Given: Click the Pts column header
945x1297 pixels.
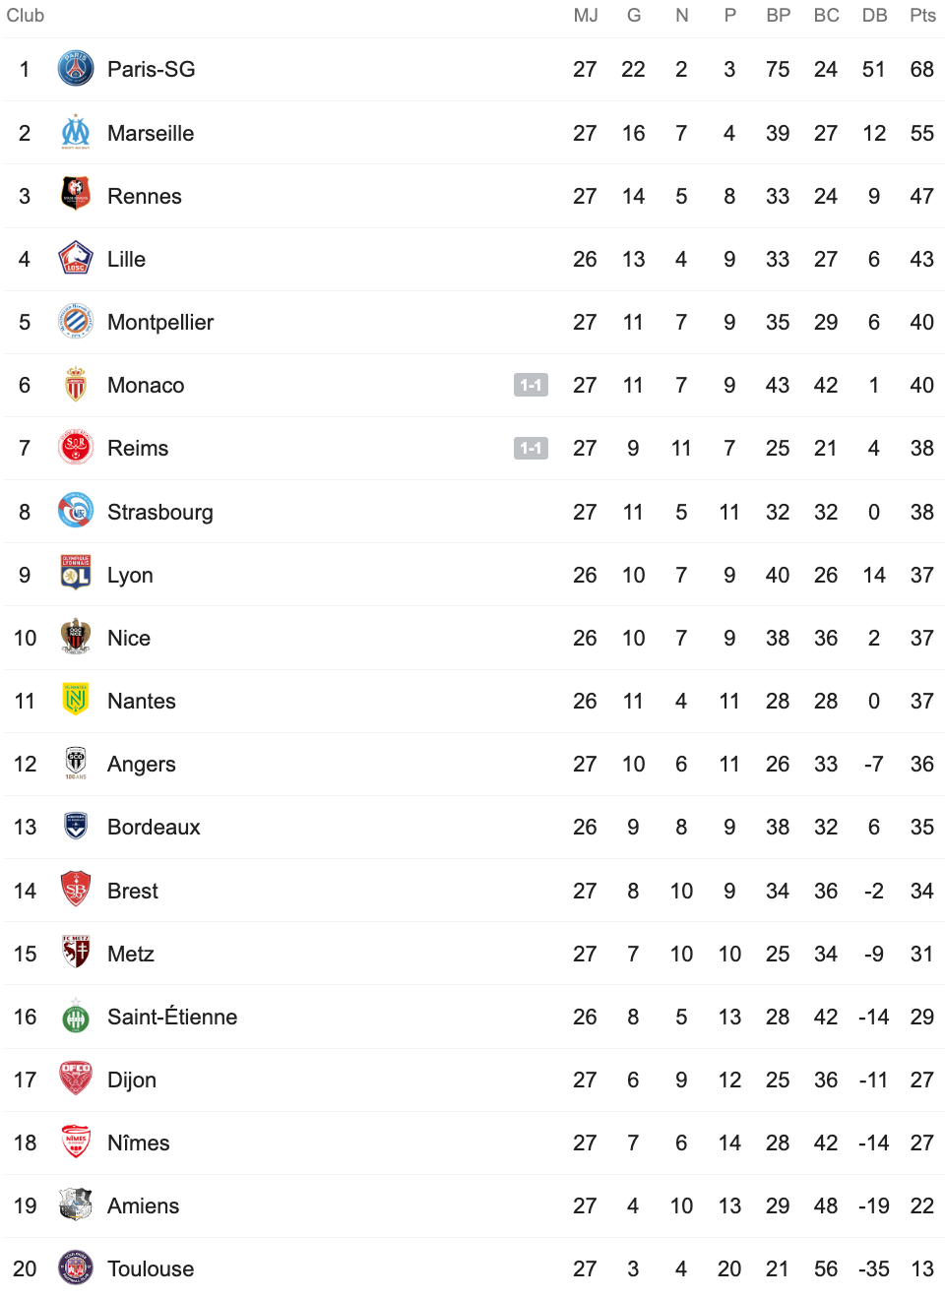Looking at the screenshot, I should tap(922, 16).
